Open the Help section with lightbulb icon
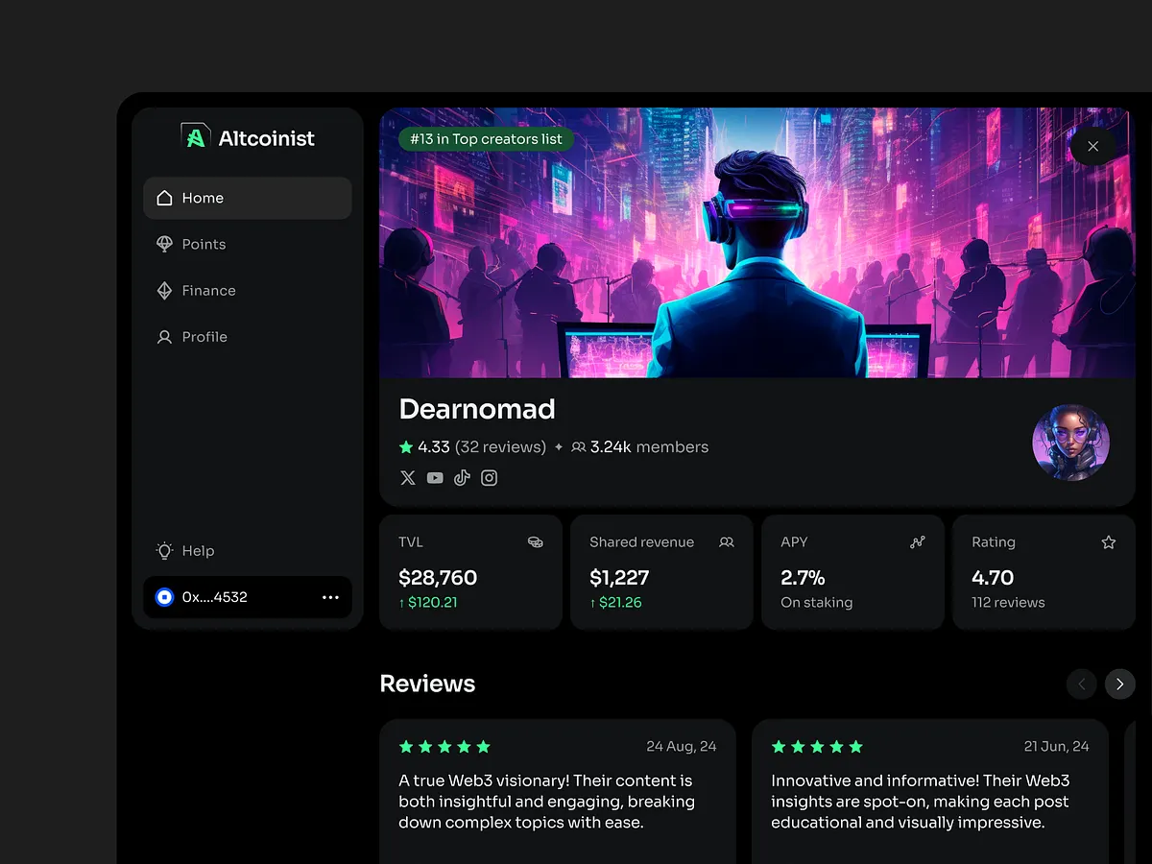This screenshot has height=864, width=1152. [184, 550]
